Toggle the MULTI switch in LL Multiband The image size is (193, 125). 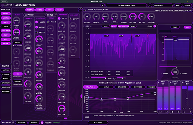[37, 22]
